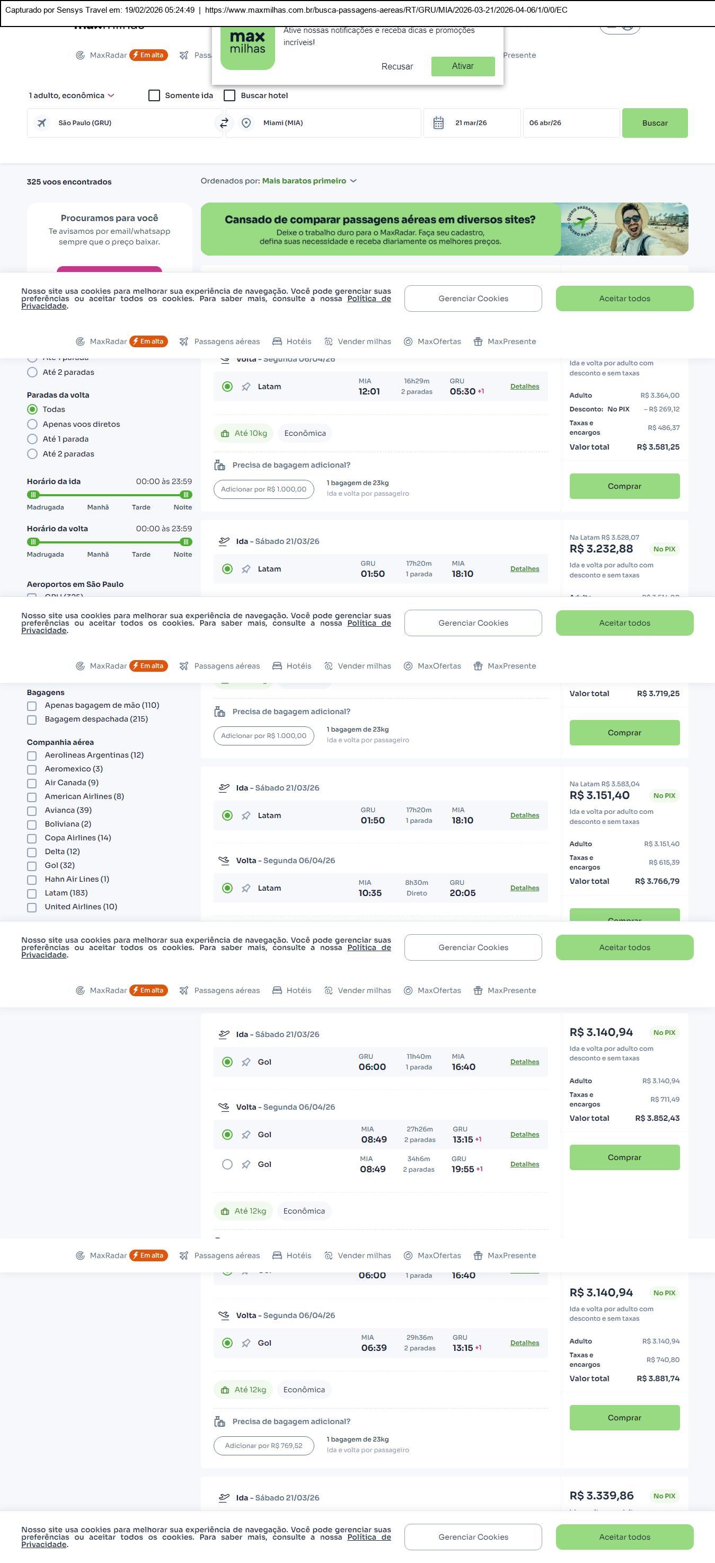Filter by Copa Airlines (14) checkbox

[x=32, y=839]
